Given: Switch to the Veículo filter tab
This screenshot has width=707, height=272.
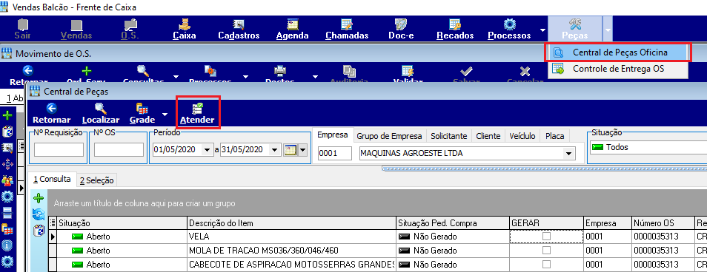Looking at the screenshot, I should click(x=522, y=136).
